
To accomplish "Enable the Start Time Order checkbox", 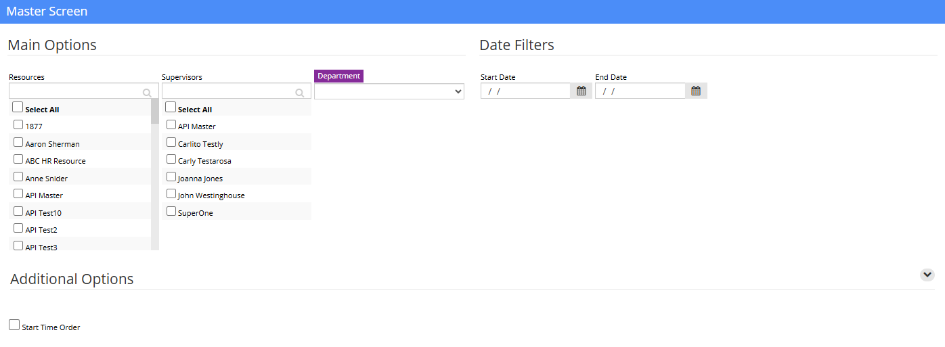I will tap(14, 325).
